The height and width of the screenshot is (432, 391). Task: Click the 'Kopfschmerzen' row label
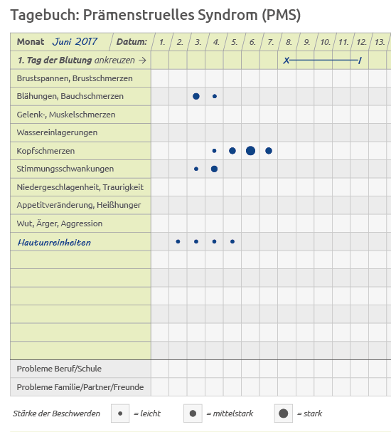(x=45, y=151)
